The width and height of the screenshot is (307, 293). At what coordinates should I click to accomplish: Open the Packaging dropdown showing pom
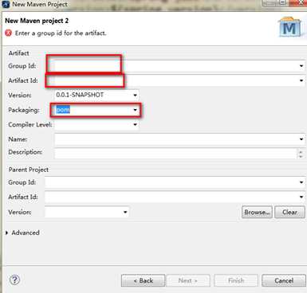click(x=135, y=110)
